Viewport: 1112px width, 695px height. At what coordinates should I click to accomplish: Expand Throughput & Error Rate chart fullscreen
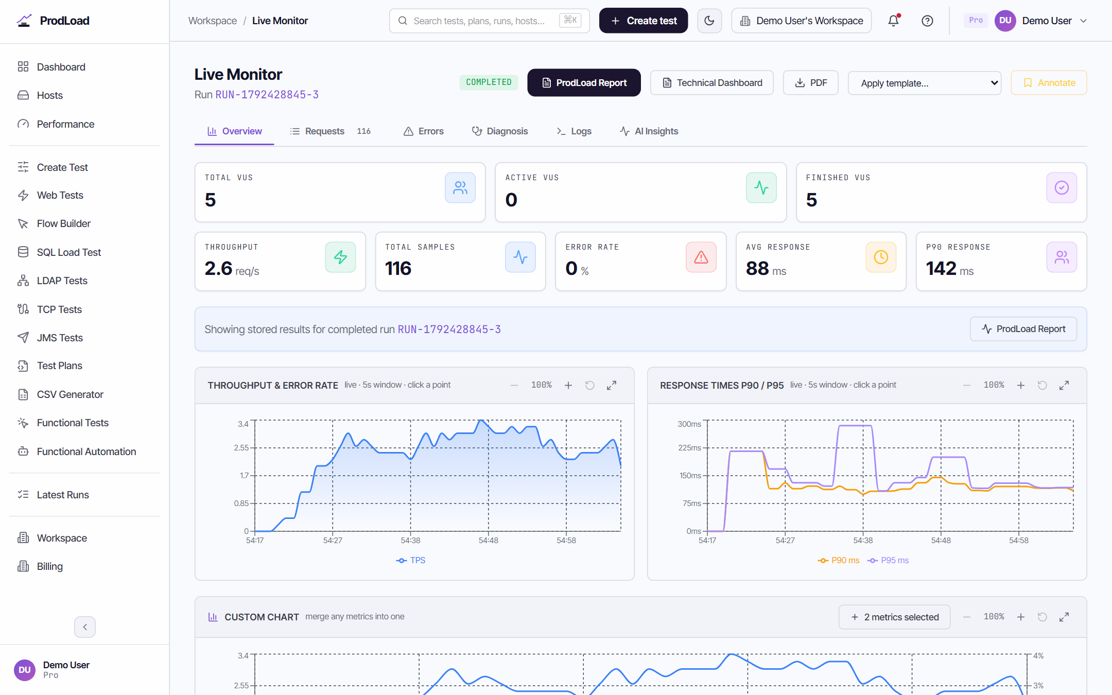(612, 385)
